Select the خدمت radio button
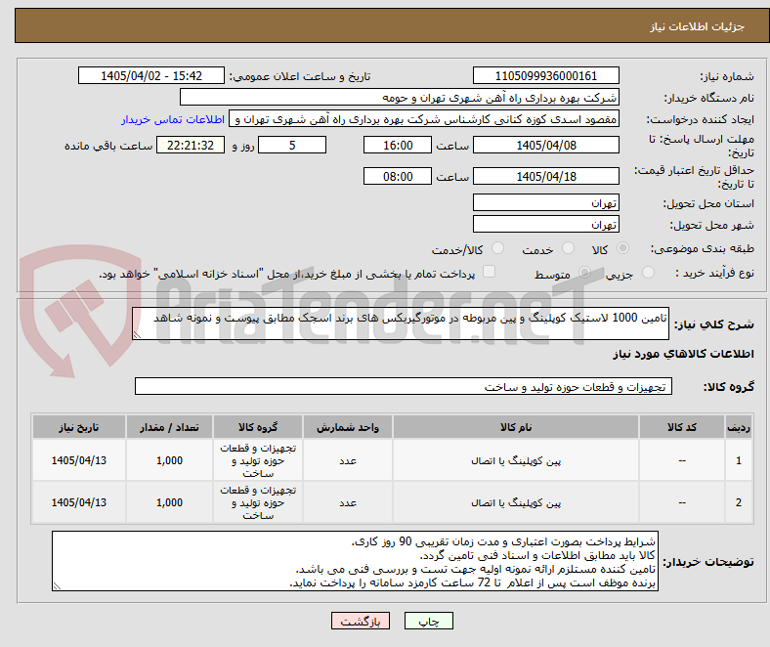Viewport: 770px width, 647px height. coord(568,248)
